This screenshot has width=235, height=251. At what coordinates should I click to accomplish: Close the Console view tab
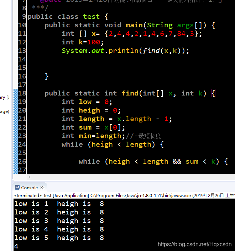42,187
